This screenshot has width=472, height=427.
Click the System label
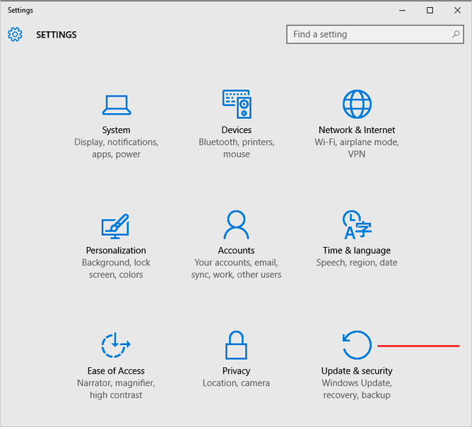coord(116,130)
